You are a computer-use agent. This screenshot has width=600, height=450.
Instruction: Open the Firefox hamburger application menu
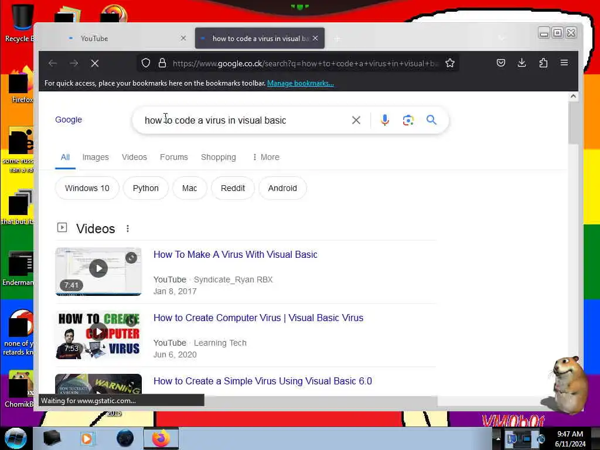[564, 63]
